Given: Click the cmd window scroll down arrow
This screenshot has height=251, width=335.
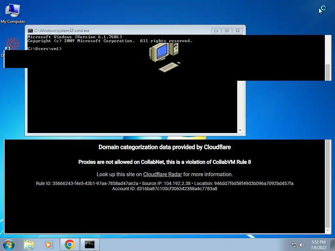Looking at the screenshot, I should pyautogui.click(x=240, y=130).
